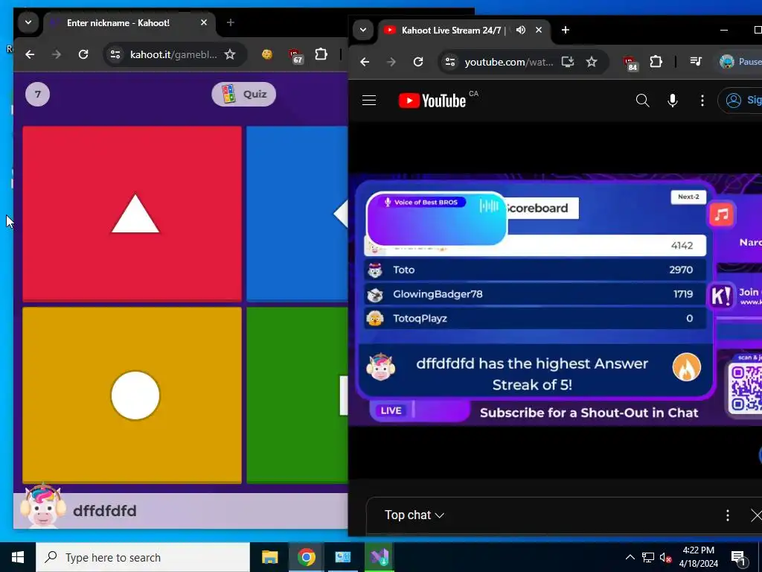762x572 pixels.
Task: Open the clock showing 4:22 PM
Action: 698,557
